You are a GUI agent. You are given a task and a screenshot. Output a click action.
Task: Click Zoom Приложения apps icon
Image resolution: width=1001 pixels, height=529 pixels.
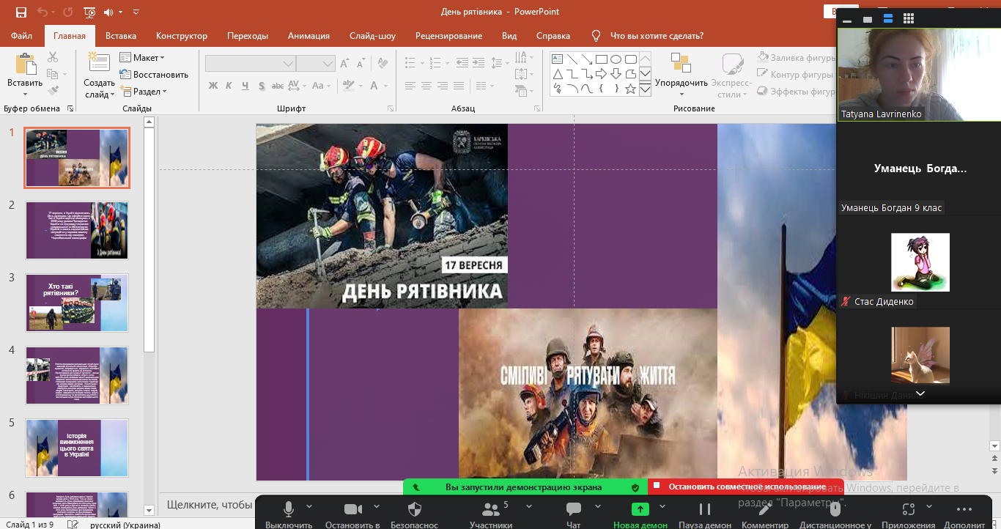(x=909, y=508)
